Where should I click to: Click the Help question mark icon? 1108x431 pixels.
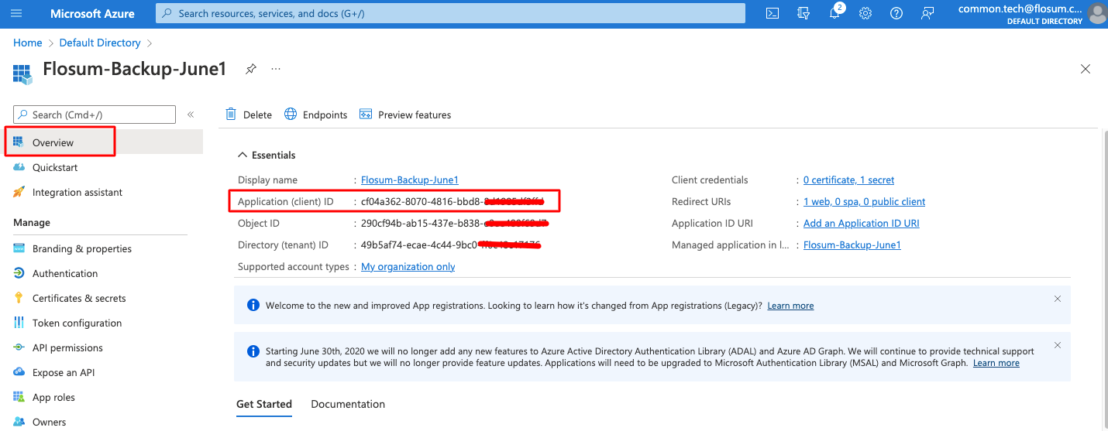pyautogui.click(x=896, y=13)
